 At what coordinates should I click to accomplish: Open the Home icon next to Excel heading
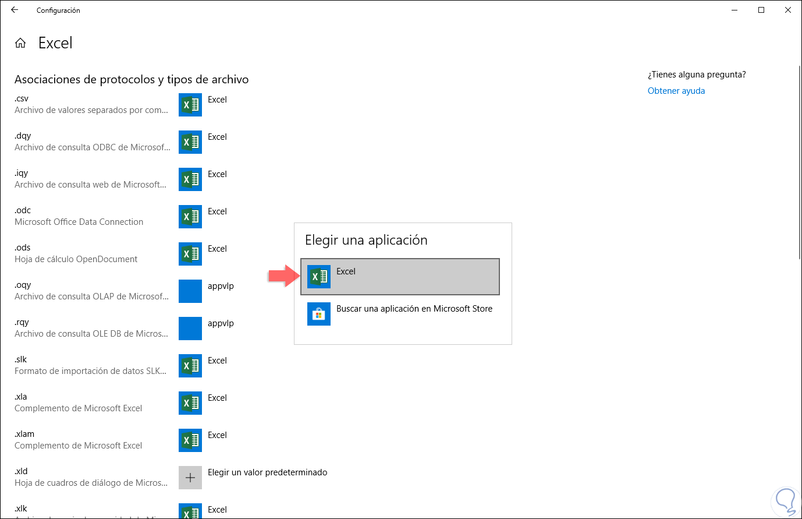tap(20, 43)
